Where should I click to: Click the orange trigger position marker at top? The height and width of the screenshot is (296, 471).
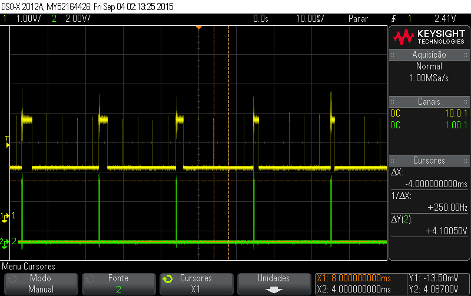pos(198,28)
